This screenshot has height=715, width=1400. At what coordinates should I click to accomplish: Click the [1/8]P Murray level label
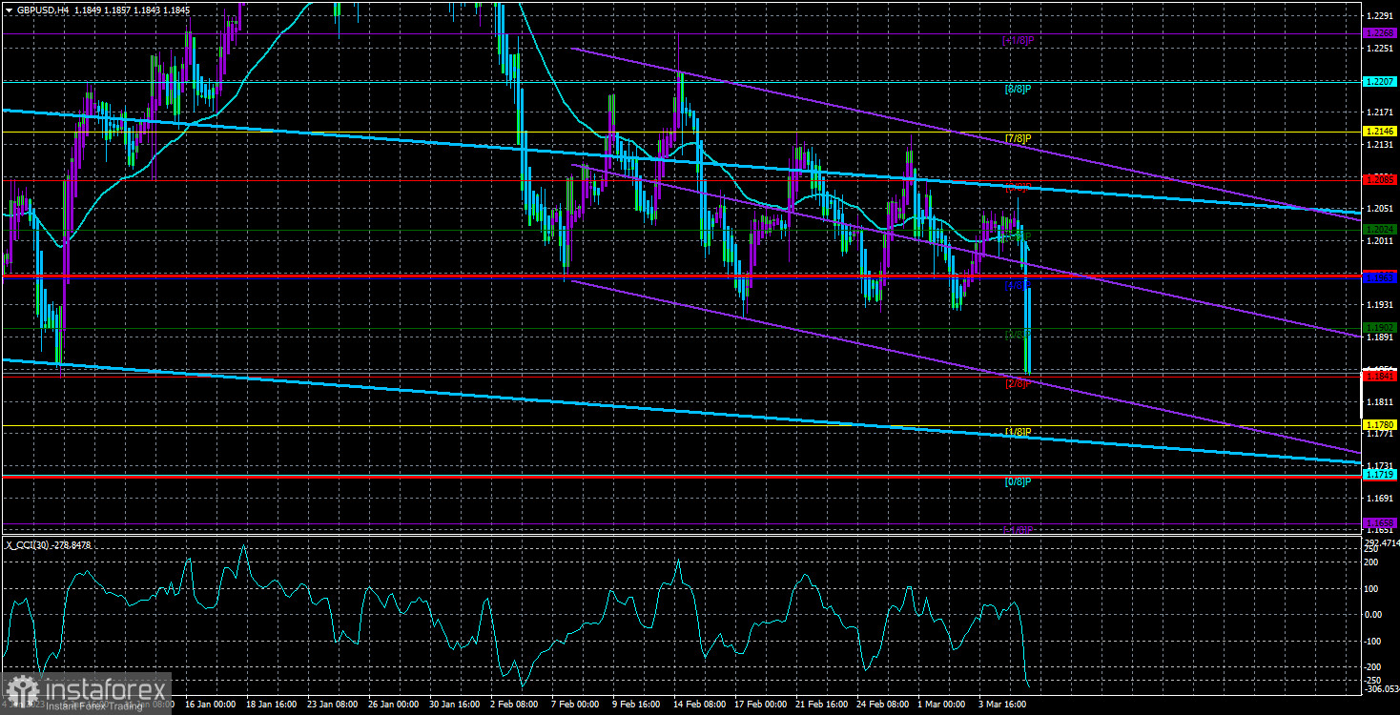click(x=1018, y=432)
